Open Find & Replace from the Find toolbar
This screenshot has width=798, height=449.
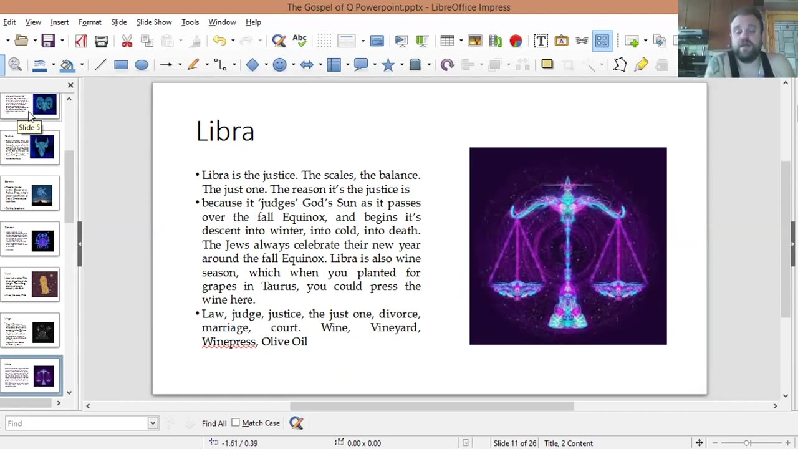tap(296, 423)
